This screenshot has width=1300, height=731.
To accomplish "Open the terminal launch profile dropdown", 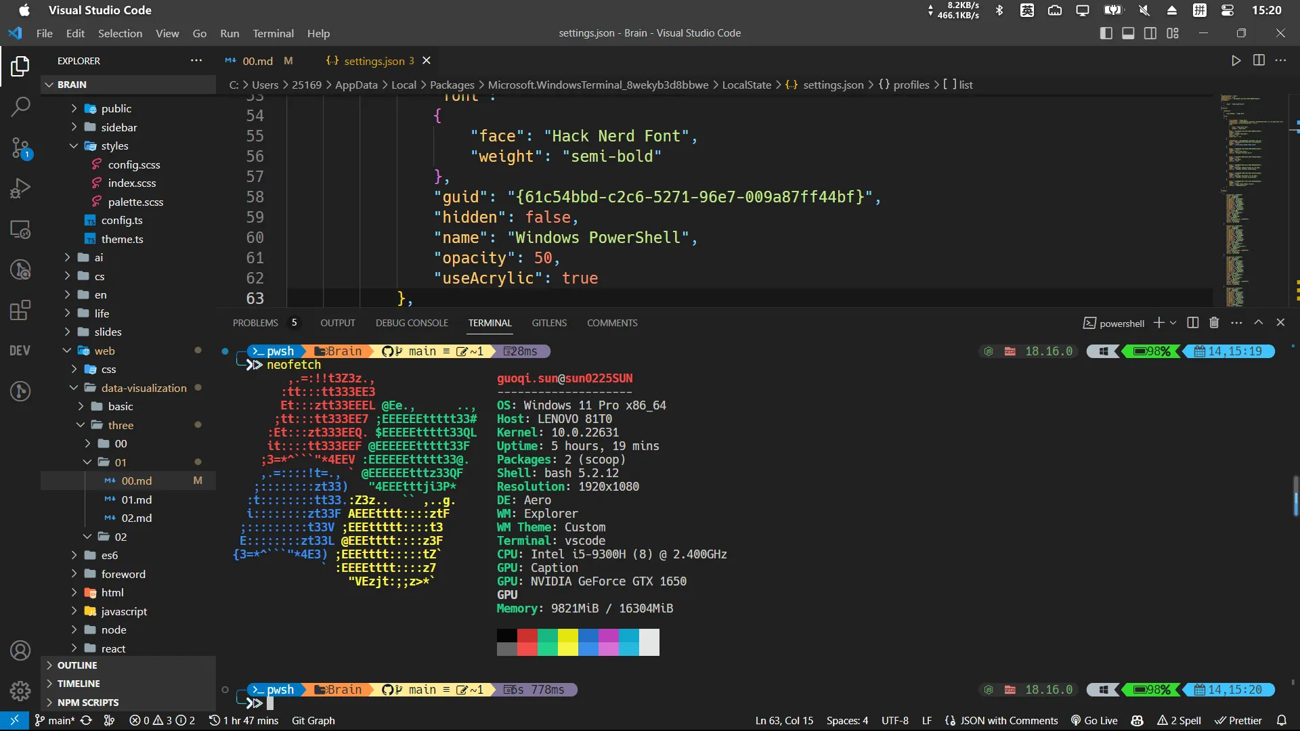I will click(1173, 323).
